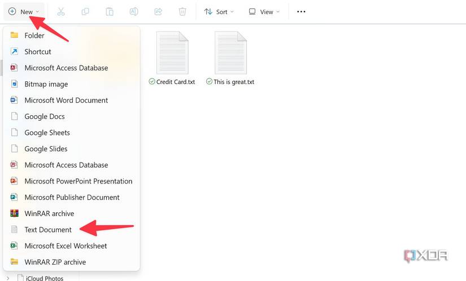This screenshot has width=466, height=281.
Task: Click the Text Document page icon
Action: tap(14, 229)
